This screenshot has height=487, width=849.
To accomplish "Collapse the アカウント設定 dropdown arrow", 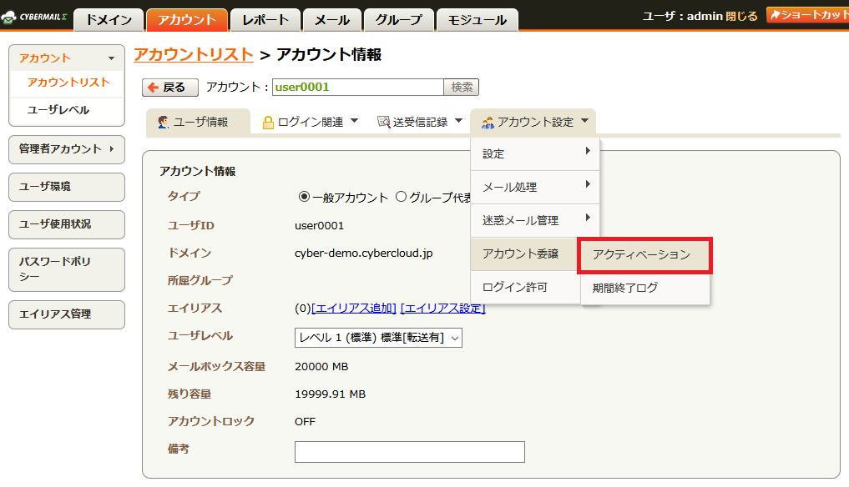I will (584, 121).
